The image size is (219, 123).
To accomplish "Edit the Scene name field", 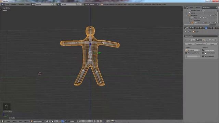I will tap(69, 4).
